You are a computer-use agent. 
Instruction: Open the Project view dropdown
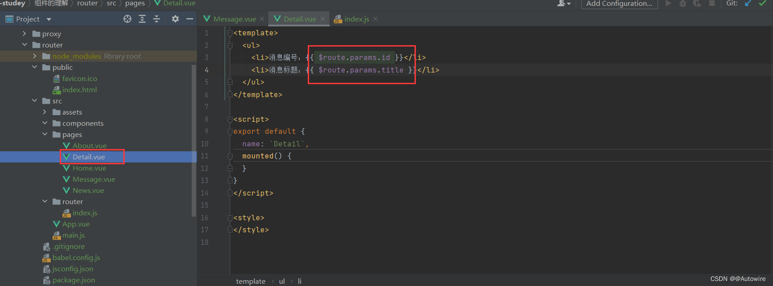pos(49,19)
